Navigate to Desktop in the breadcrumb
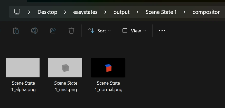This screenshot has width=225, height=108. (47, 12)
